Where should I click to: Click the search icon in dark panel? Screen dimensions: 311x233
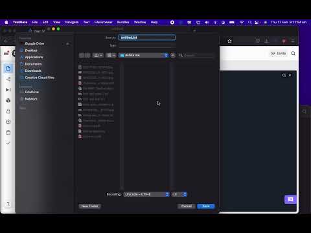coord(284,75)
